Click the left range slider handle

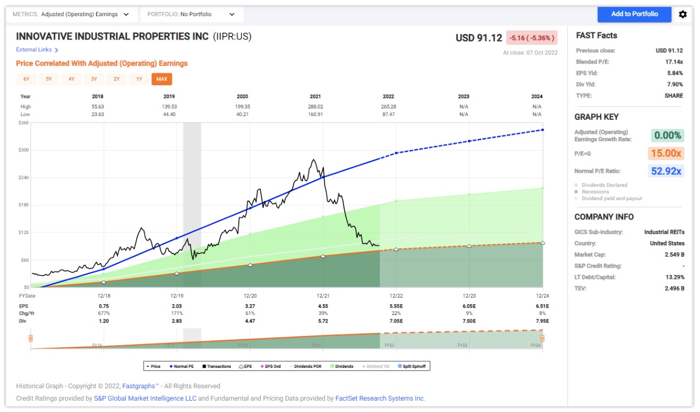click(31, 338)
